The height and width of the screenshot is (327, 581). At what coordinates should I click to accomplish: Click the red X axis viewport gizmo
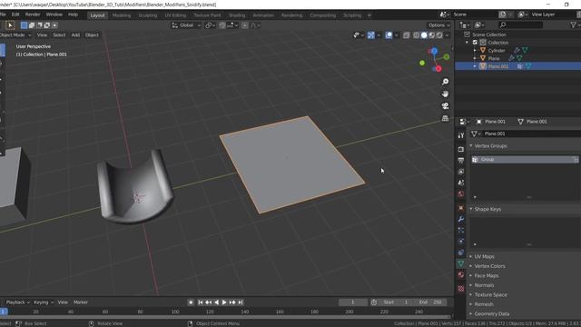click(438, 69)
